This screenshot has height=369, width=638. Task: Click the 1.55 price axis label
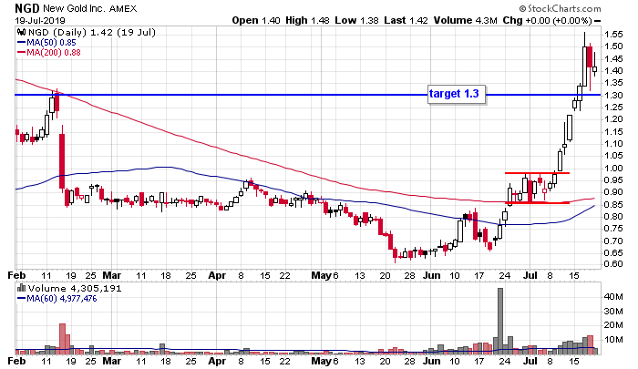point(613,35)
